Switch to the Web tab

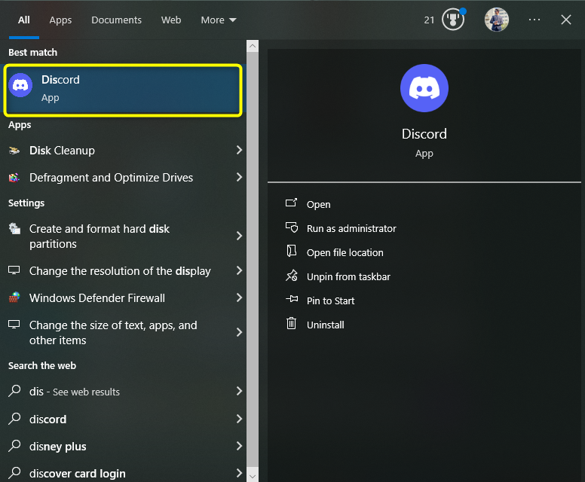click(x=171, y=20)
